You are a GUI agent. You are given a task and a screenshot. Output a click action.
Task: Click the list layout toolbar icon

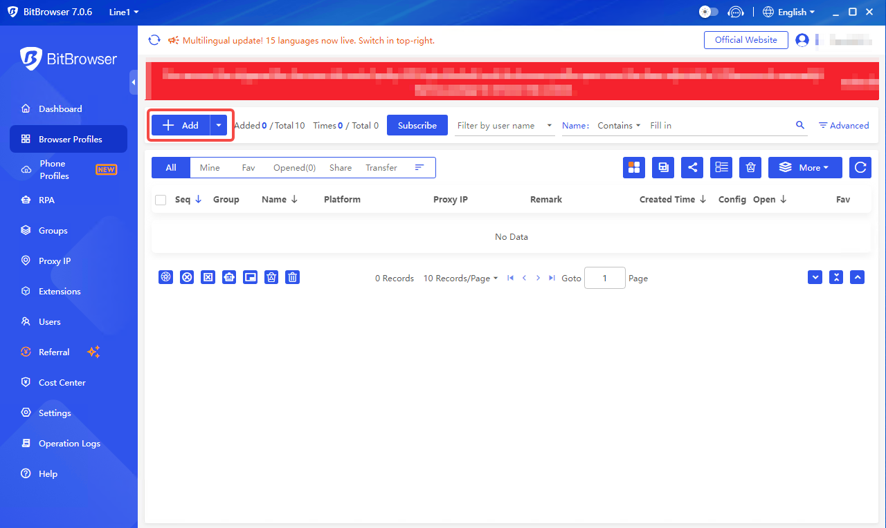point(721,167)
